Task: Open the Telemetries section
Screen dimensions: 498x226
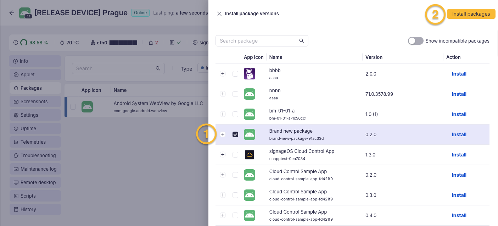Action: click(35, 142)
